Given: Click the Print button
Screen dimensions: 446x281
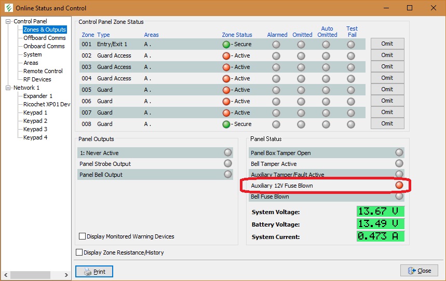Looking at the screenshot, I should (x=94, y=271).
